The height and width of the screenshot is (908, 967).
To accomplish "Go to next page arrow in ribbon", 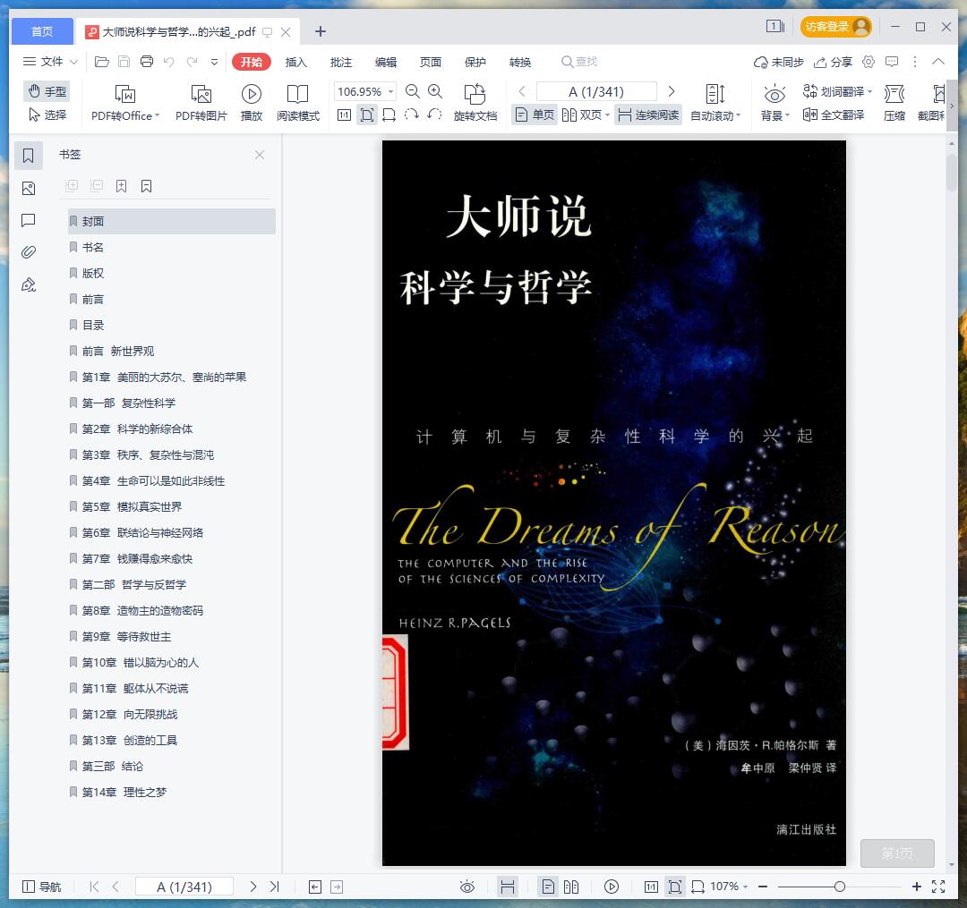I will click(x=672, y=92).
